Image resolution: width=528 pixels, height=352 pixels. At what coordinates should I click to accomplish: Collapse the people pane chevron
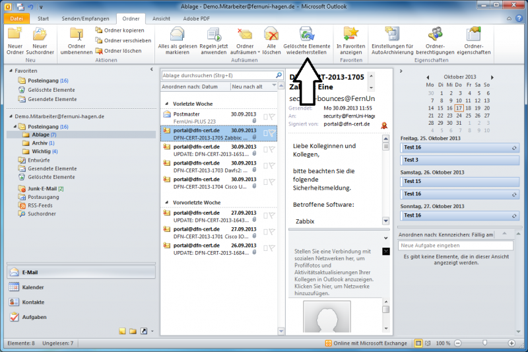click(386, 238)
